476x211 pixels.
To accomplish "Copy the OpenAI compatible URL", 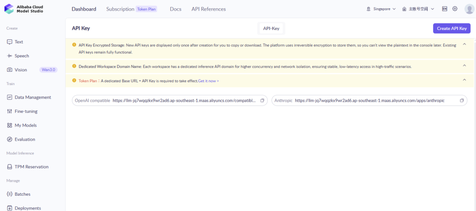I will 262,101.
